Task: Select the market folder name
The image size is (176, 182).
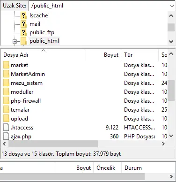Action: [x=20, y=65]
